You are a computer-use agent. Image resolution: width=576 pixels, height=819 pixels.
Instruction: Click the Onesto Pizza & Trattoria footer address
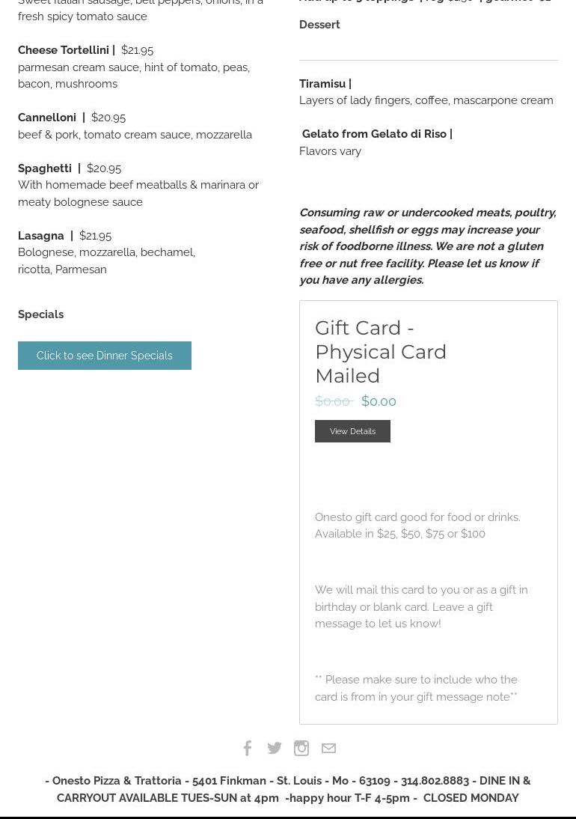[x=288, y=789]
